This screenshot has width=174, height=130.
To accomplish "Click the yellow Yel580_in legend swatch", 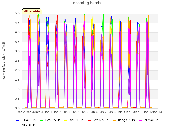I will 66,120.
